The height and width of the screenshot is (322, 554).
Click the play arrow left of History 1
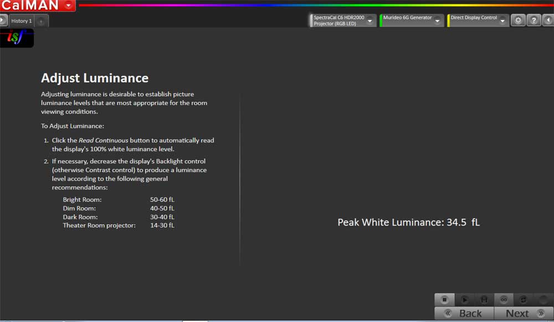[3, 21]
